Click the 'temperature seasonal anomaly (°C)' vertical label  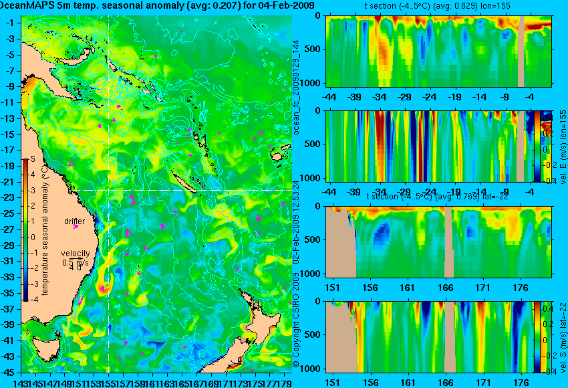point(45,230)
